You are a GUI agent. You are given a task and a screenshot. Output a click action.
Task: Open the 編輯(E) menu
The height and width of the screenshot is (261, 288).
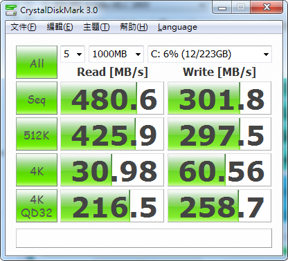pos(60,27)
